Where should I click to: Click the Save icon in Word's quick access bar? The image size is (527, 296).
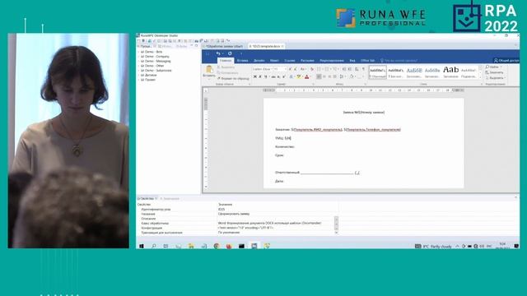(x=208, y=53)
